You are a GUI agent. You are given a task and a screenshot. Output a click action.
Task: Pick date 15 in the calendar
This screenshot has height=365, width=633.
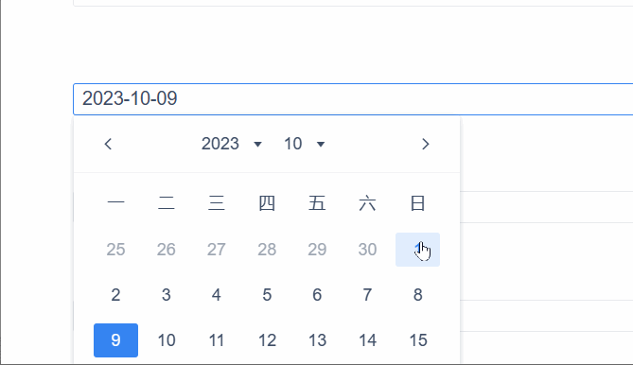[x=417, y=340]
